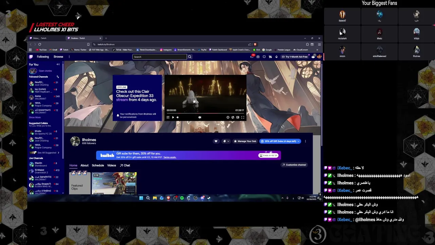Enter fullscreen on the video player
The width and height of the screenshot is (435, 245).
(x=243, y=117)
